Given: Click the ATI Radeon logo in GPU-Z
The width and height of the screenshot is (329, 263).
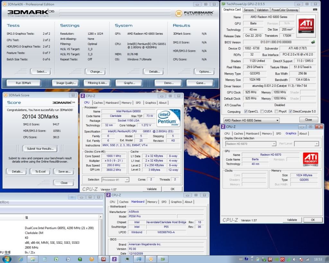Looking at the screenshot, I should point(307,26).
